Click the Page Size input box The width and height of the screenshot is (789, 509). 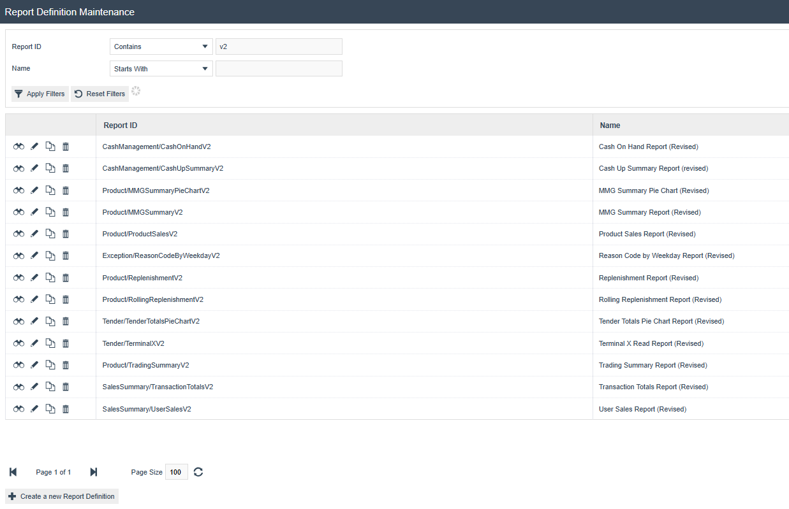[176, 472]
